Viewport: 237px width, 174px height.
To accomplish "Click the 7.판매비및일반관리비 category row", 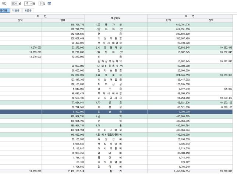I will pos(116,135).
